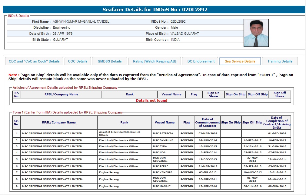Click the Sign On Shore column header

[x=213, y=94]
